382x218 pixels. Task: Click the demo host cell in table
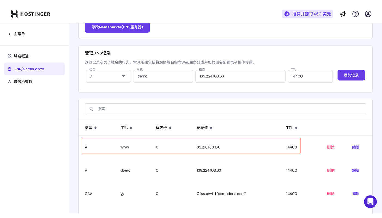(125, 171)
